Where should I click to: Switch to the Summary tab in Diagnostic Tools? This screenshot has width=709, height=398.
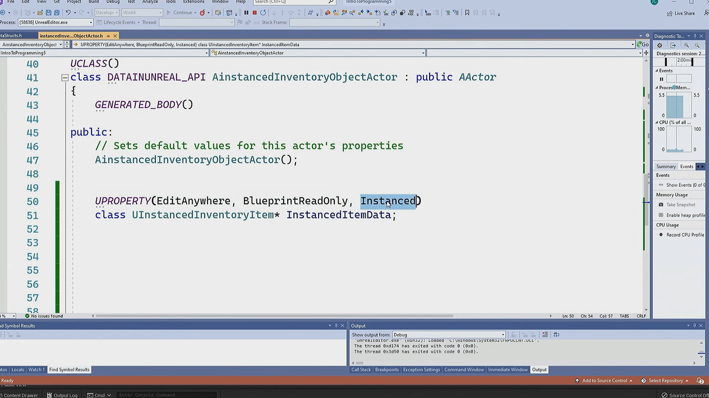pos(666,166)
